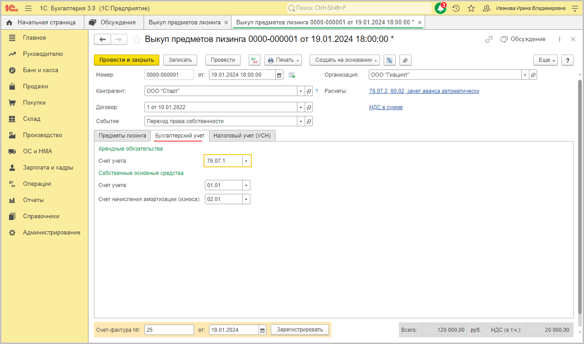Click the vertical form scrollbar
This screenshot has height=344, width=584.
click(580, 197)
